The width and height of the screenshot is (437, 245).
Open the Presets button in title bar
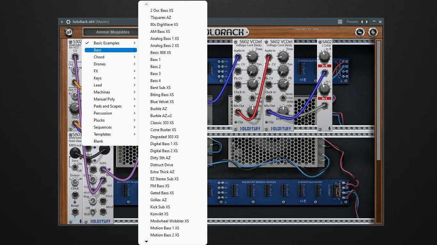pos(352,22)
